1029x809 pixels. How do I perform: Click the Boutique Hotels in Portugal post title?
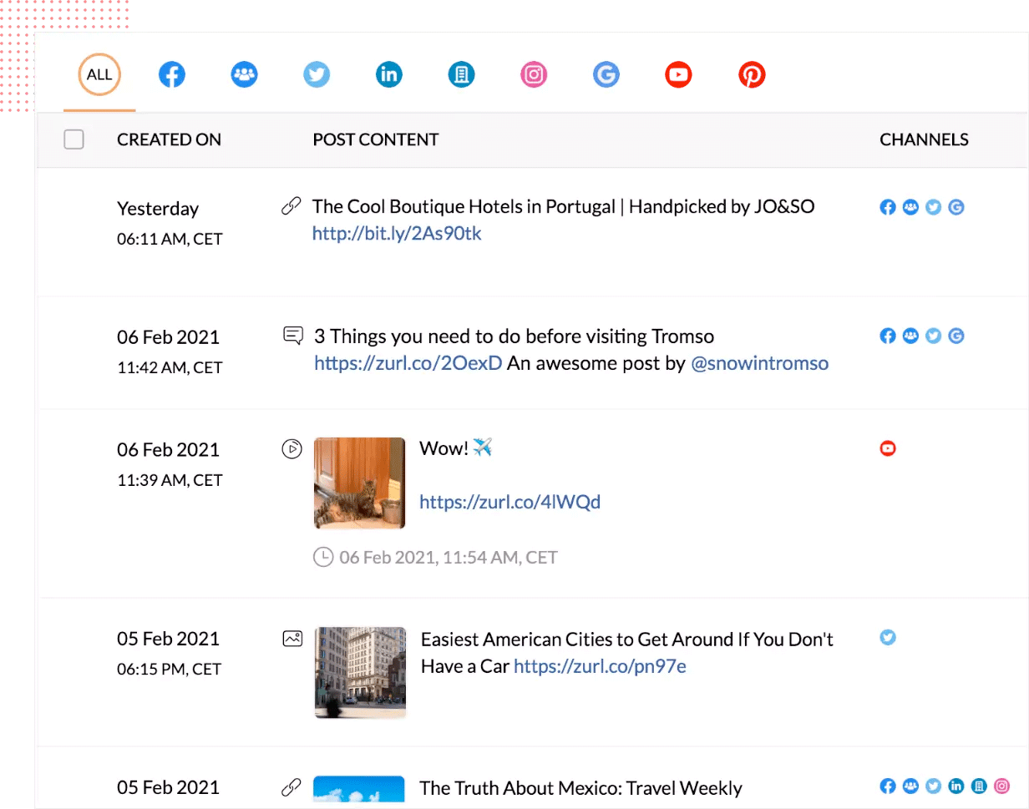point(563,206)
